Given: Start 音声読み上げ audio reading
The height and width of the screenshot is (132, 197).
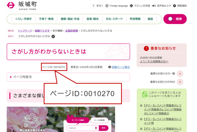Looking at the screenshot, I should (x=164, y=6).
